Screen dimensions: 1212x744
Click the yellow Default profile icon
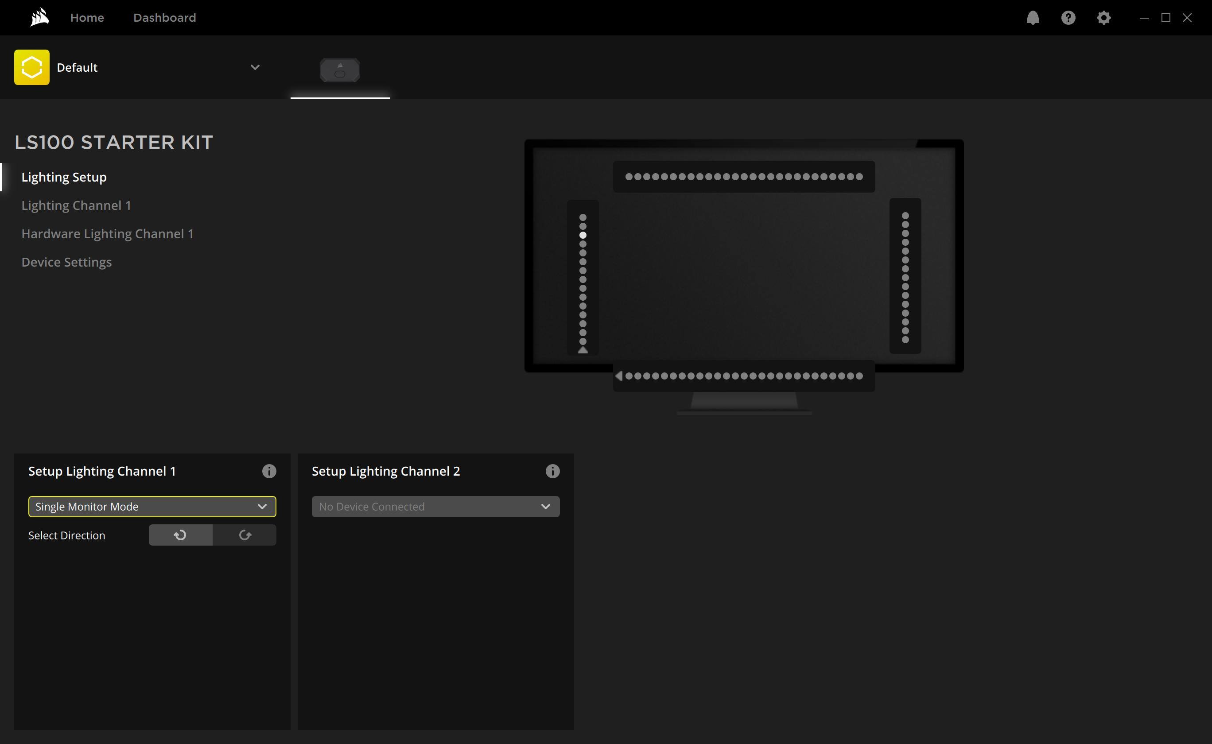32,67
